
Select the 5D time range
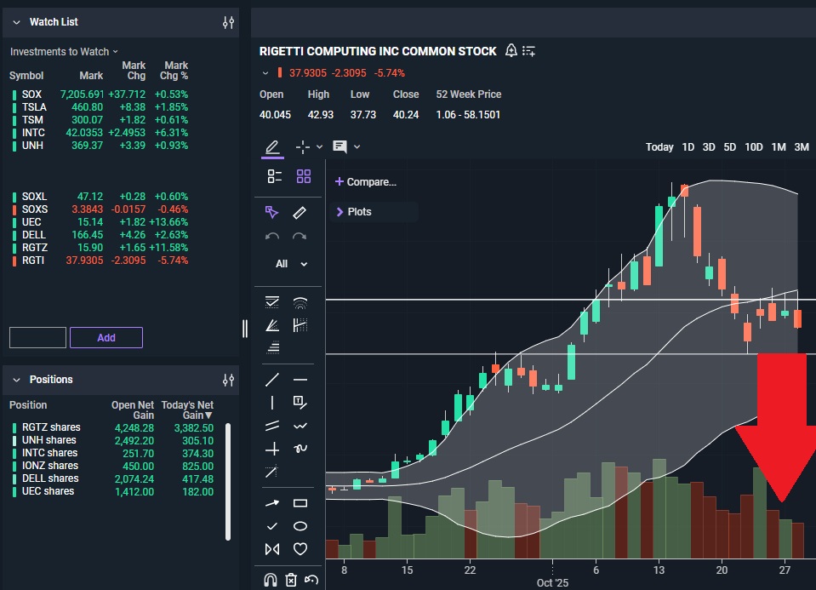click(x=729, y=147)
